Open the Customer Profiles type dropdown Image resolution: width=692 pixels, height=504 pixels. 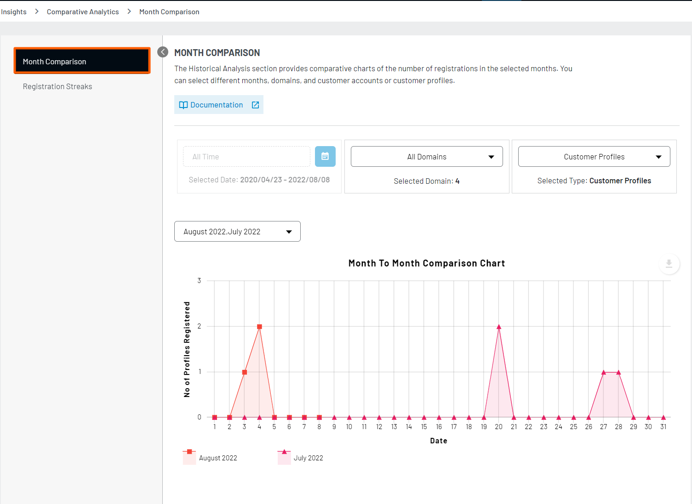[594, 157]
